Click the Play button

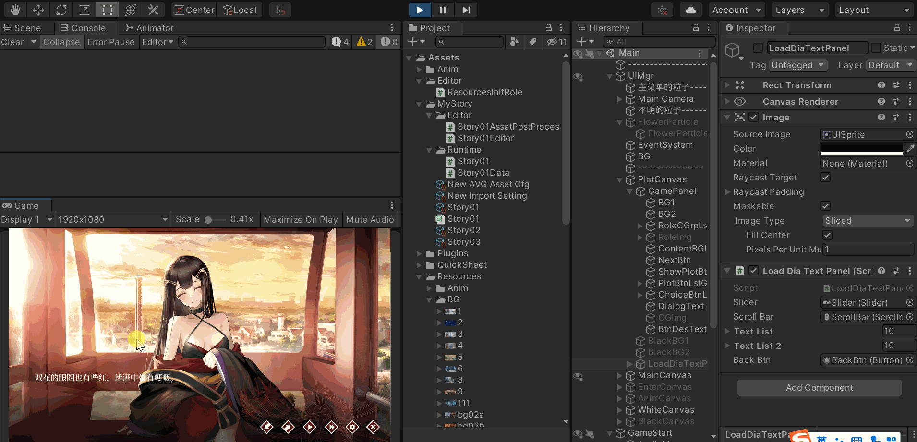coord(420,10)
